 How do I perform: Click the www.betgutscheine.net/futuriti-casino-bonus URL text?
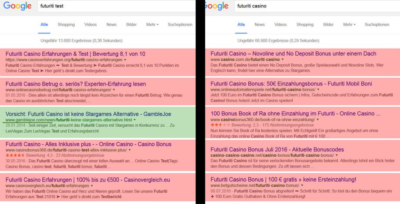tap(255, 185)
